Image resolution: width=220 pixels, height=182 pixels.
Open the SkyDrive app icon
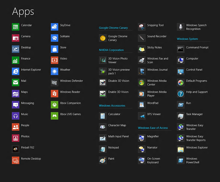click(x=54, y=27)
